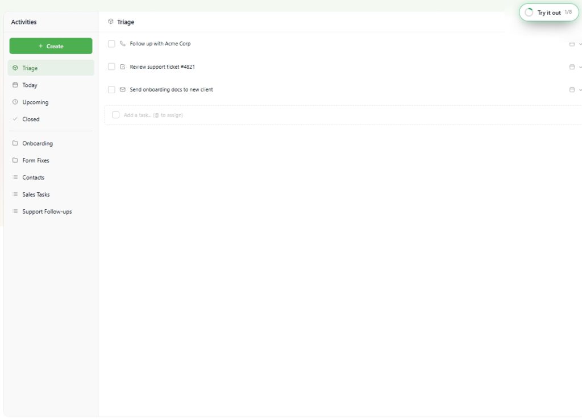Click the green Create button
This screenshot has width=582, height=419.
(x=51, y=46)
